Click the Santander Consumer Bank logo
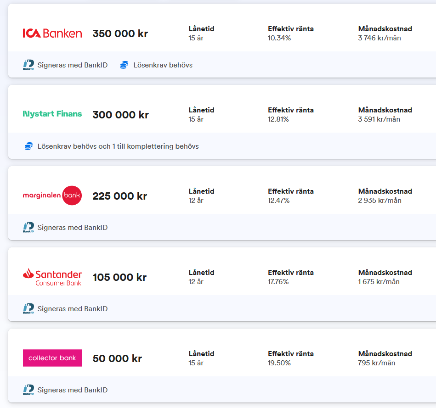This screenshot has width=436, height=408. click(x=52, y=277)
